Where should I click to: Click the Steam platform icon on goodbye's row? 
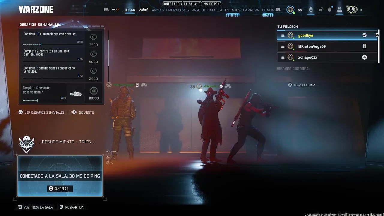click(x=364, y=35)
